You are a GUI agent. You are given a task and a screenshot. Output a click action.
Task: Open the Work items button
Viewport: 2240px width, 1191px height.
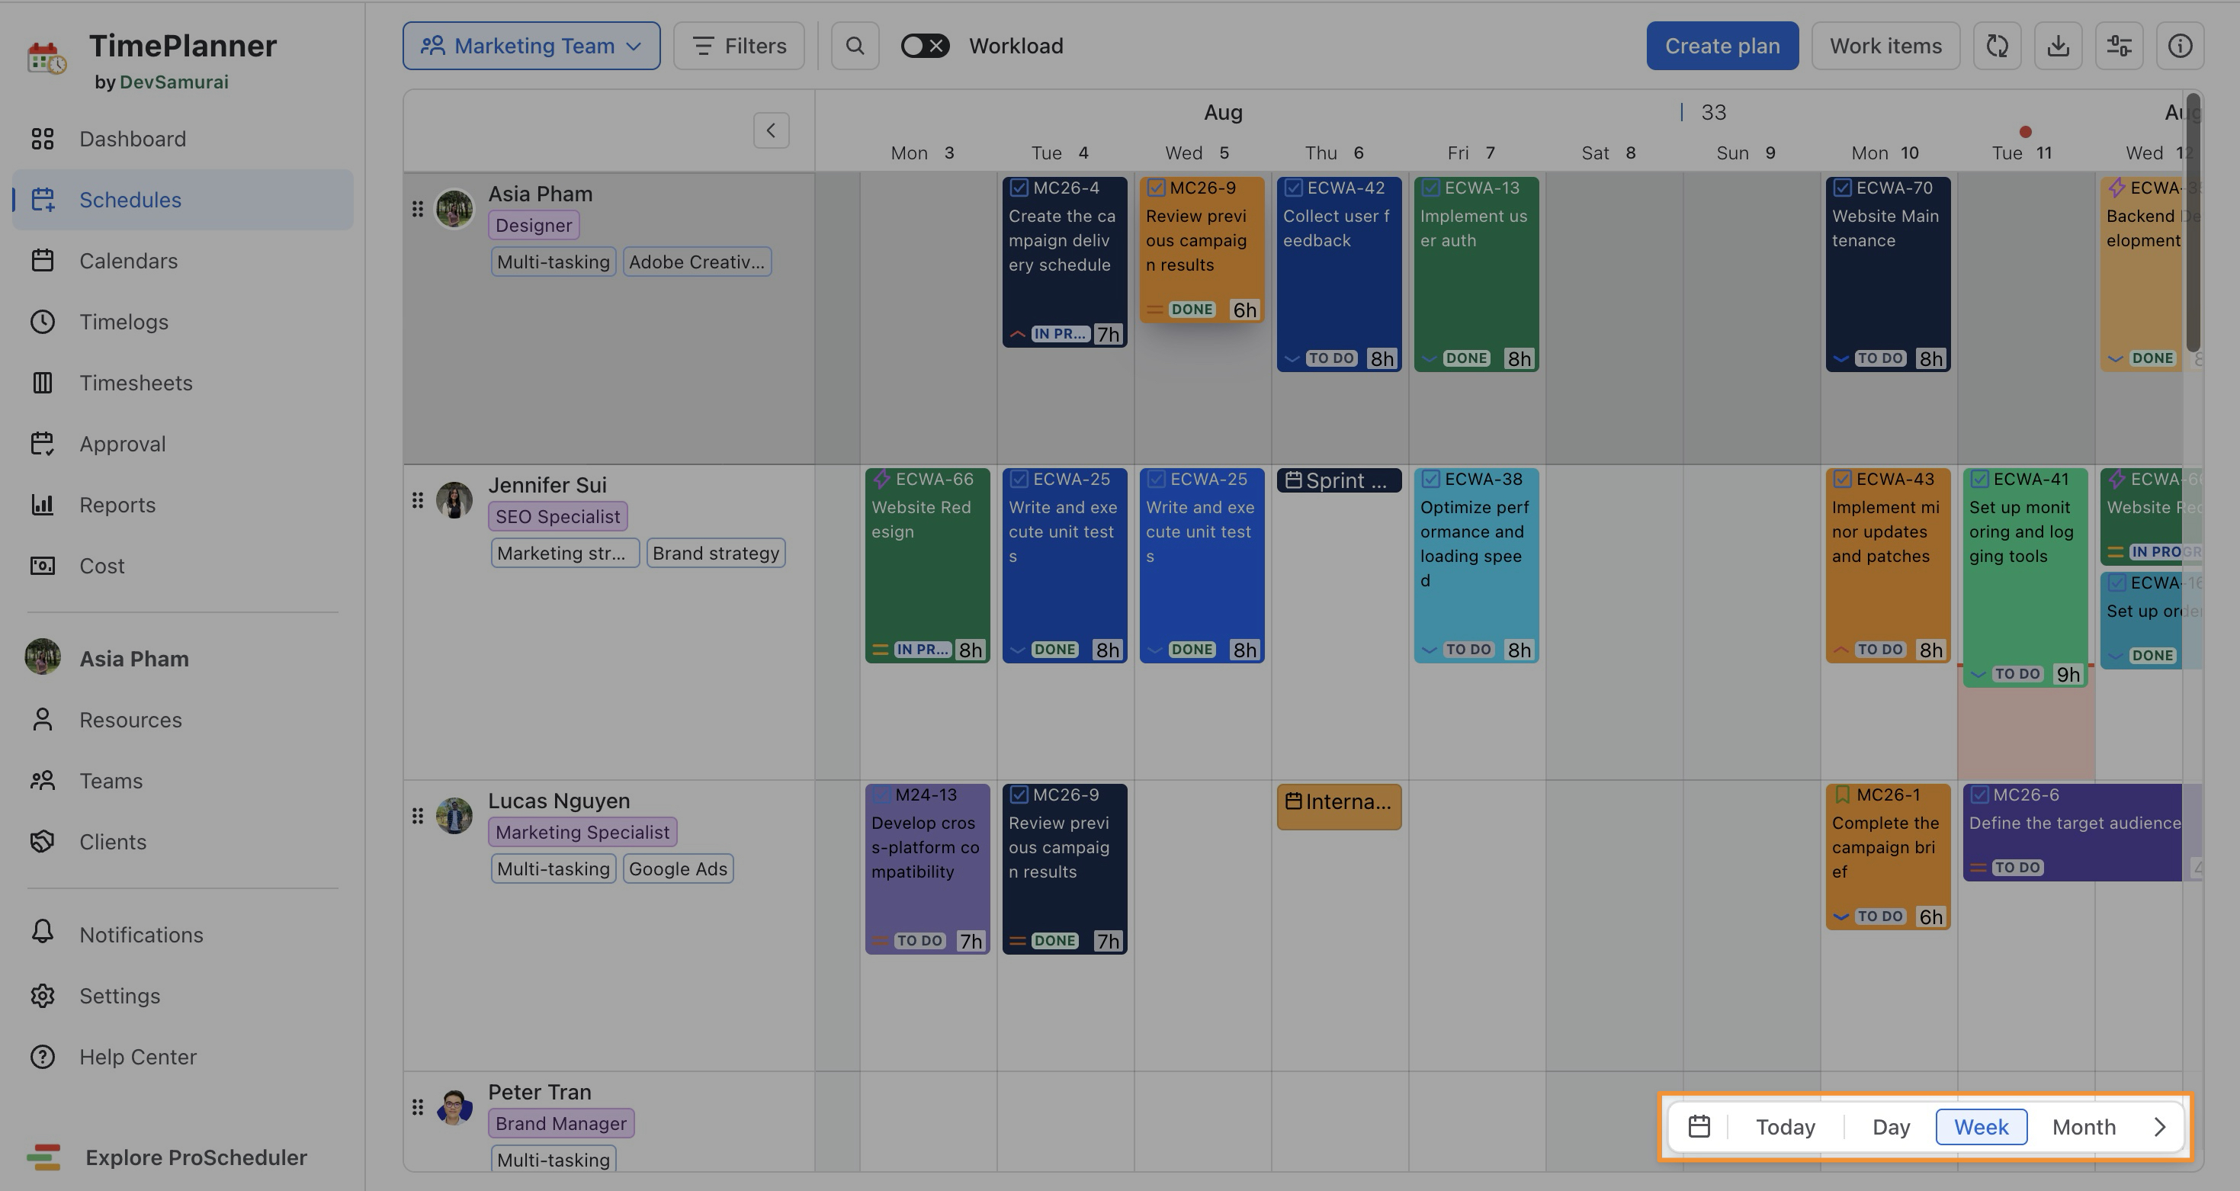point(1886,46)
